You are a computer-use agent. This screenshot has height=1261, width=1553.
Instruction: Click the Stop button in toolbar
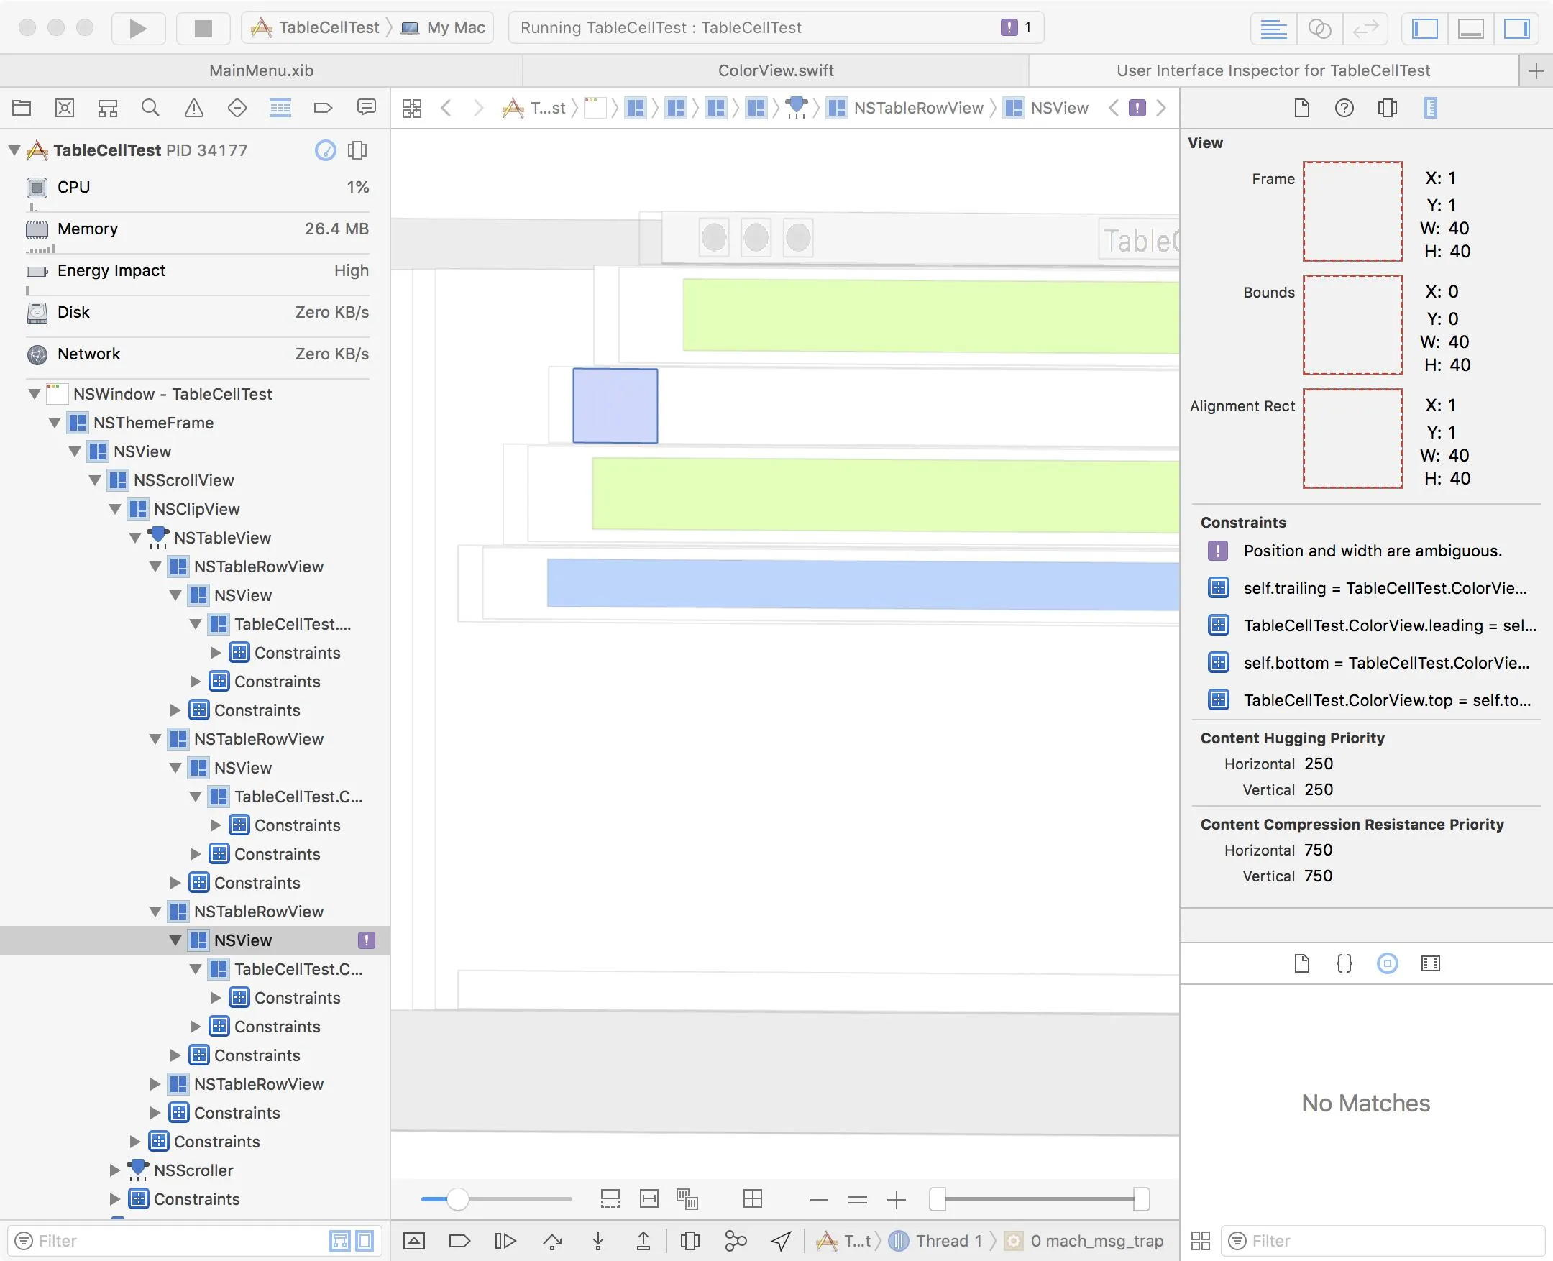point(203,27)
